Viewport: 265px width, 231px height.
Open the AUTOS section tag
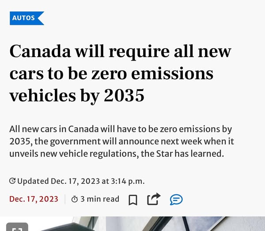tap(26, 18)
